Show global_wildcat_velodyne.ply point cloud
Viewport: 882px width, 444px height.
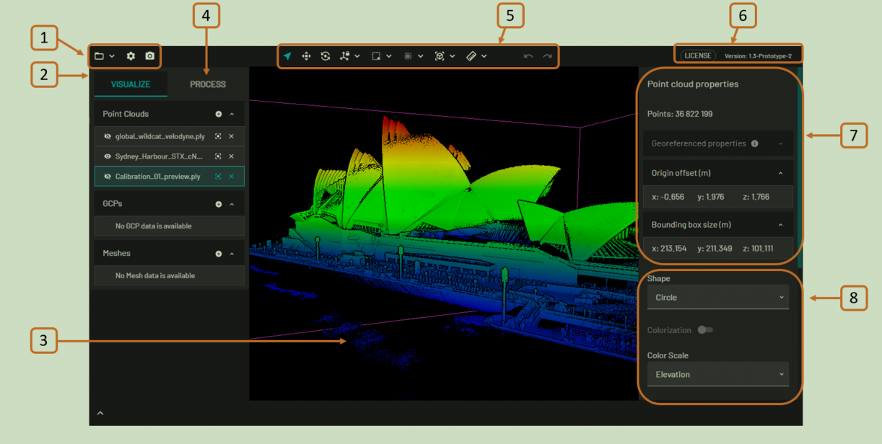pyautogui.click(x=107, y=136)
